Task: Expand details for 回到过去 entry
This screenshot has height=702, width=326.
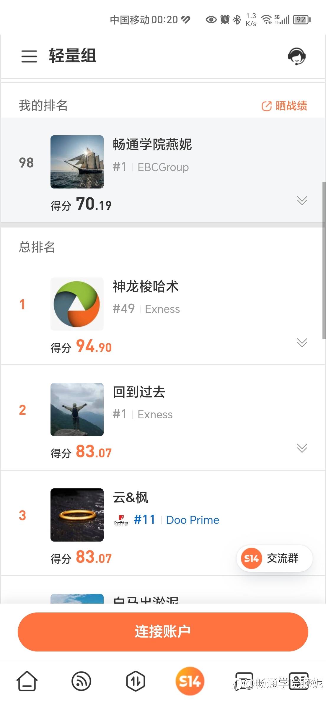Action: (302, 448)
